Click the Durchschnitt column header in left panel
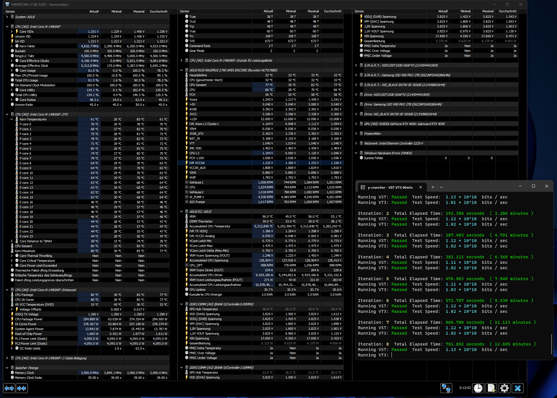Image resolution: width=557 pixels, height=398 pixels. coord(158,11)
